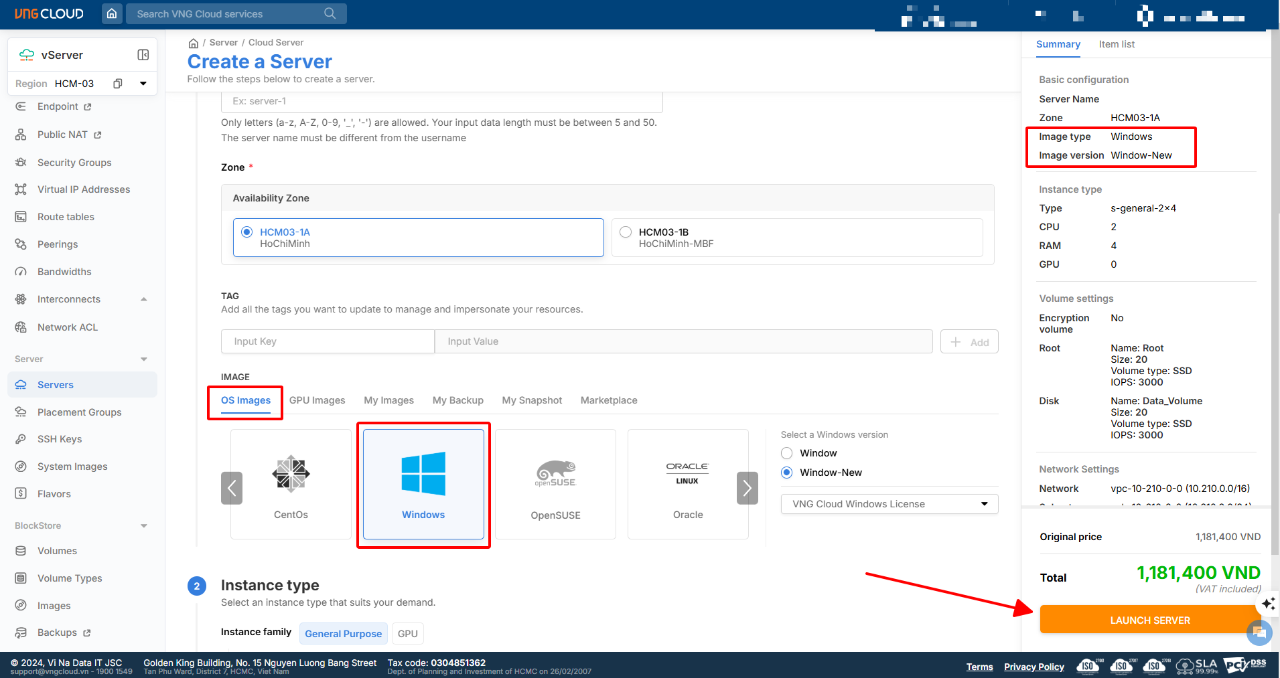This screenshot has width=1280, height=678.
Task: Collapse the vServer sidebar panel icon
Action: [x=143, y=55]
